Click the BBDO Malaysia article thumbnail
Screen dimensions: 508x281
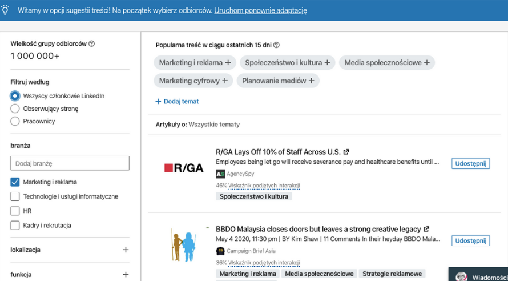[183, 244]
